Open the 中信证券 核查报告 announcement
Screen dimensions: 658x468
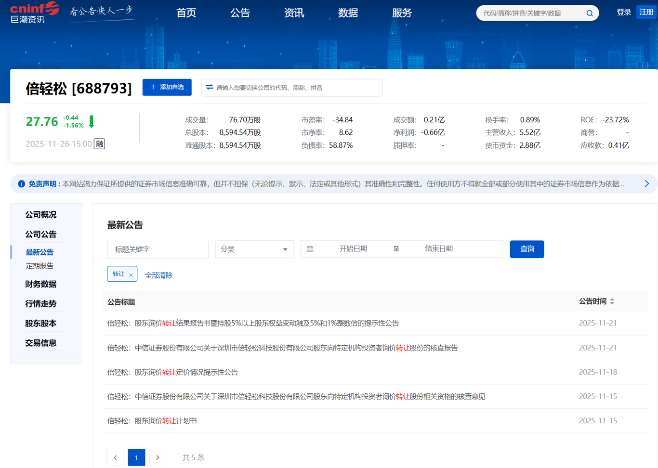coord(282,348)
